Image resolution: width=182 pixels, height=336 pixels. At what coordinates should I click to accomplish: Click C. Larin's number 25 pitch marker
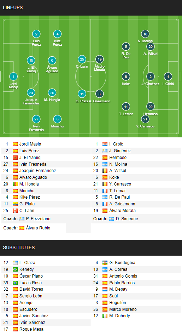point(82,59)
